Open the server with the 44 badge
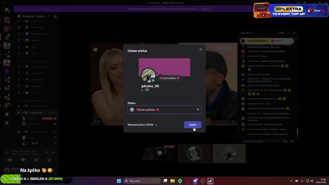Viewport: 329px width, 185px height. [x=7, y=54]
